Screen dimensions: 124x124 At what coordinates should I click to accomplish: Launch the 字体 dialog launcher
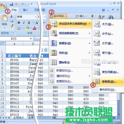[45, 33]
